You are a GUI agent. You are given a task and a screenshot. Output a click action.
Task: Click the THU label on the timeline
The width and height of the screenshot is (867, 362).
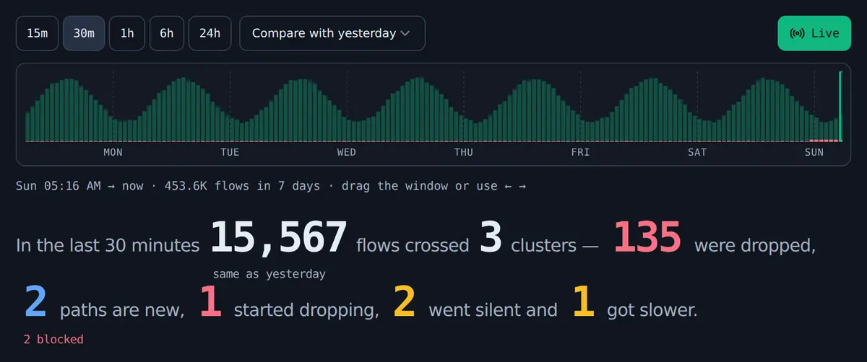[x=464, y=152]
